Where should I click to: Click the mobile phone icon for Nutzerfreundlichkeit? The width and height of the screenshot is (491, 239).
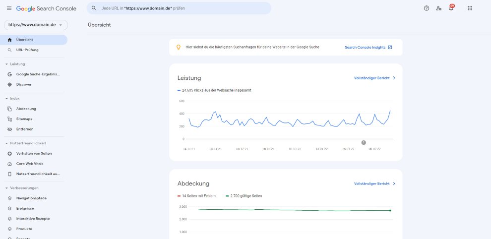click(x=10, y=174)
